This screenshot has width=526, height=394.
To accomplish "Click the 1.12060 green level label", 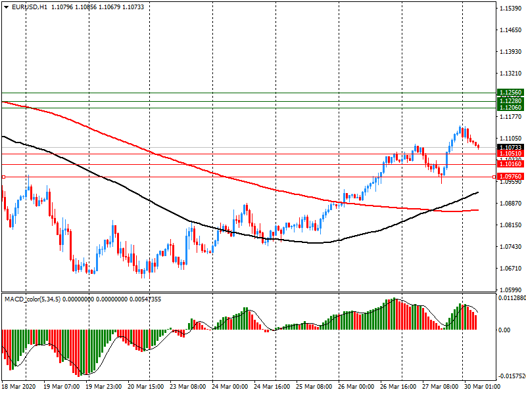I will pyautogui.click(x=511, y=107).
